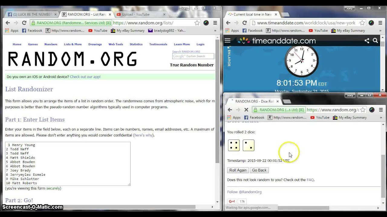The height and width of the screenshot is (217, 387).
Task: Stop loading the Dice Roller page
Action: point(246,110)
